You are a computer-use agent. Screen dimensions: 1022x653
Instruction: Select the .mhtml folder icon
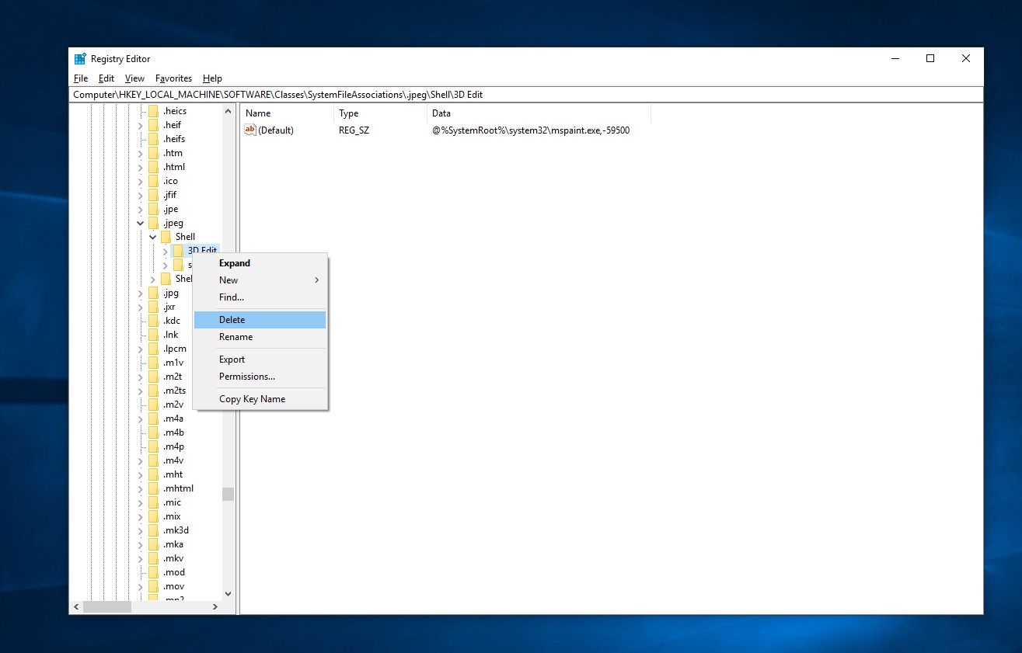point(153,488)
